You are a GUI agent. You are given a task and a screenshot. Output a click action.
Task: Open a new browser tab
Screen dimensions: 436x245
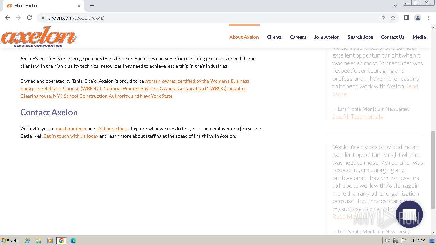tap(92, 6)
